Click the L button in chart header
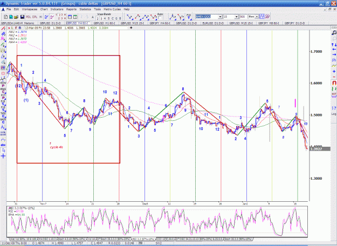 click(x=12, y=28)
